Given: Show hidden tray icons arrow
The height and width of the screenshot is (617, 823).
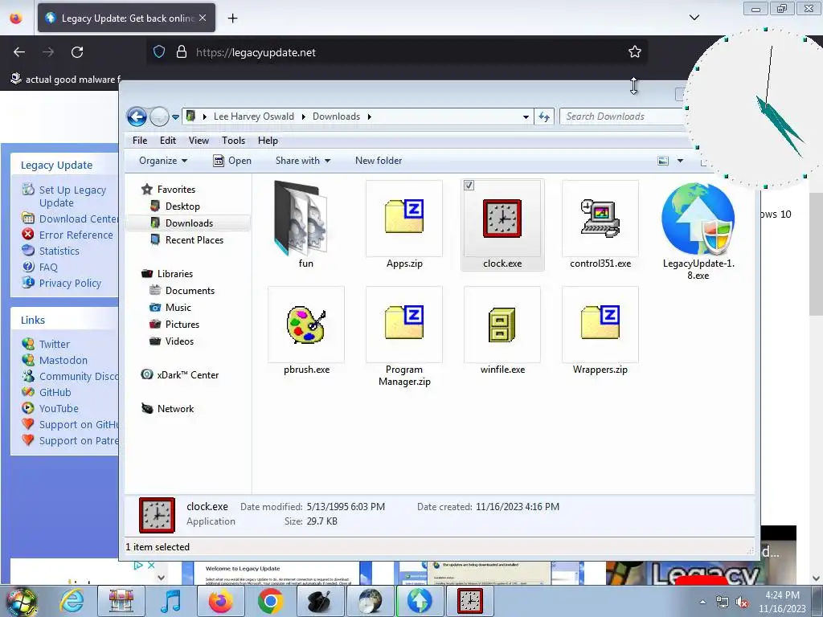Looking at the screenshot, I should 702,602.
